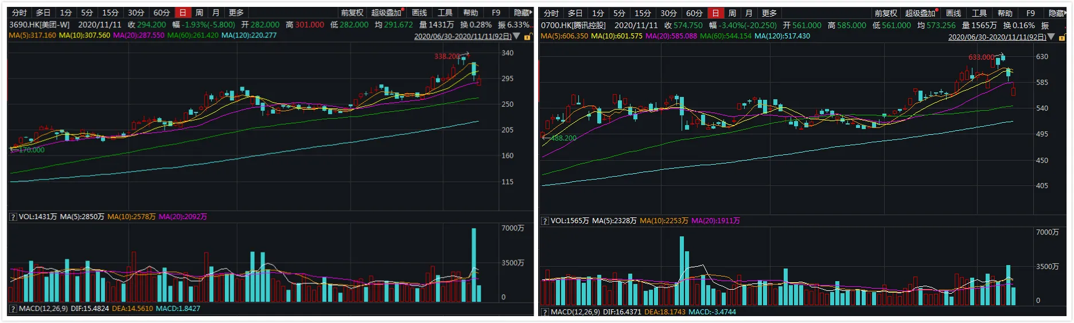Expand date range triangle on Meituan chart

[517, 36]
